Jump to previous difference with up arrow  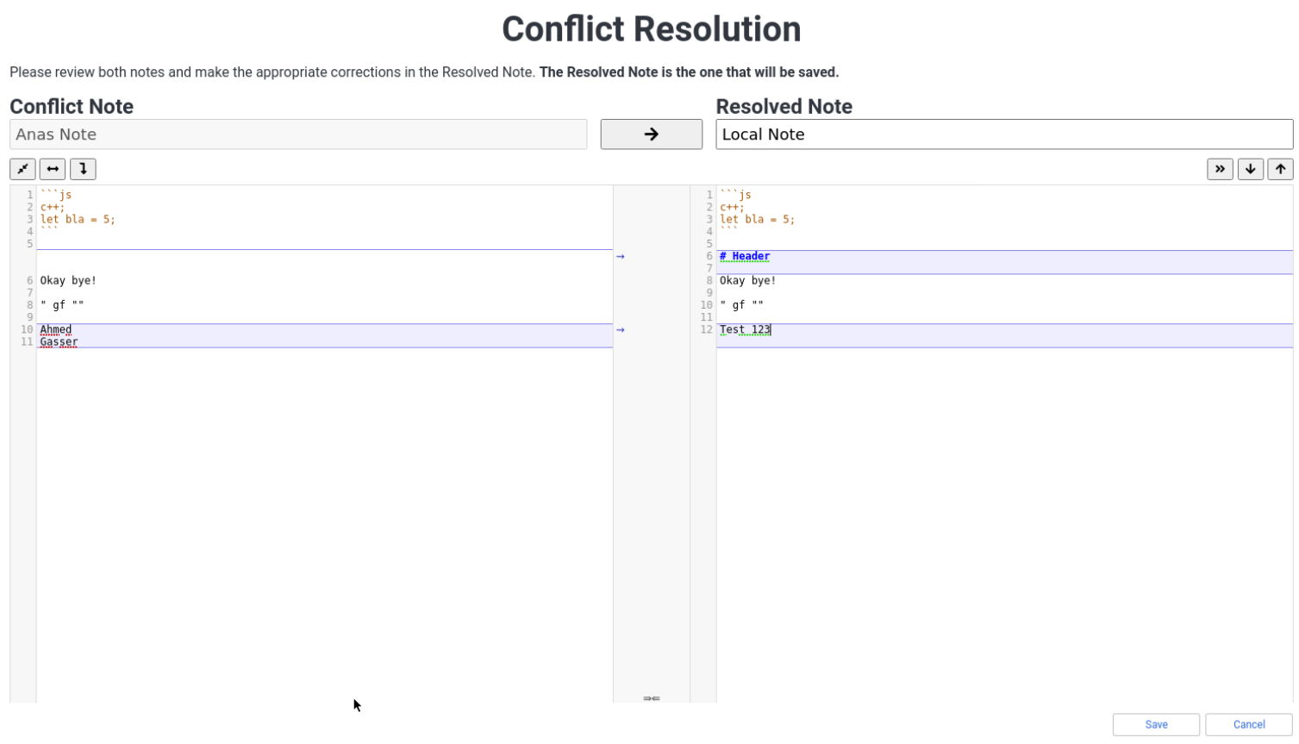[x=1280, y=169]
